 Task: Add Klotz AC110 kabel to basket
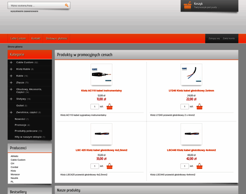pos(109,107)
